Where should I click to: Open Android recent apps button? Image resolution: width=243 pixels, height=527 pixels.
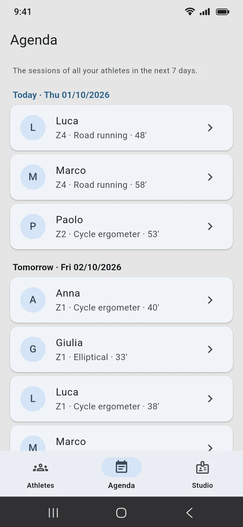(x=53, y=513)
